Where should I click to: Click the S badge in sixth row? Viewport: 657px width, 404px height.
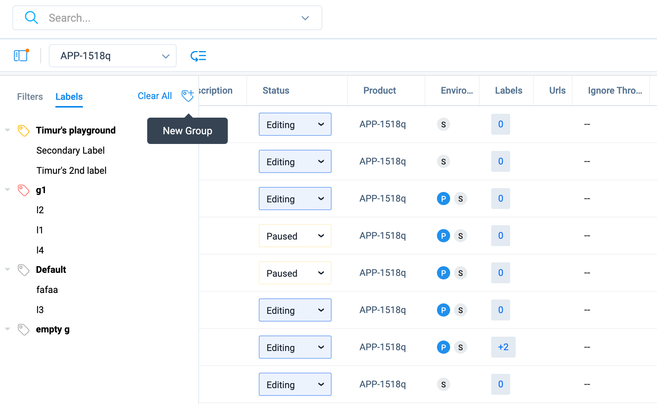[461, 310]
